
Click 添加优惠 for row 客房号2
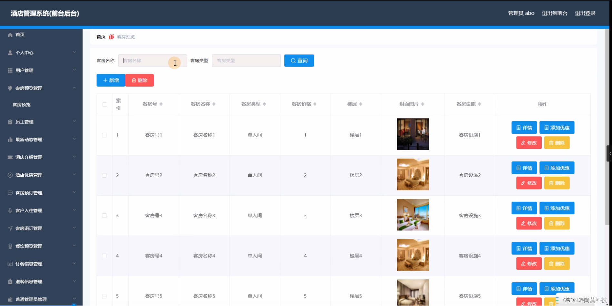pos(557,168)
